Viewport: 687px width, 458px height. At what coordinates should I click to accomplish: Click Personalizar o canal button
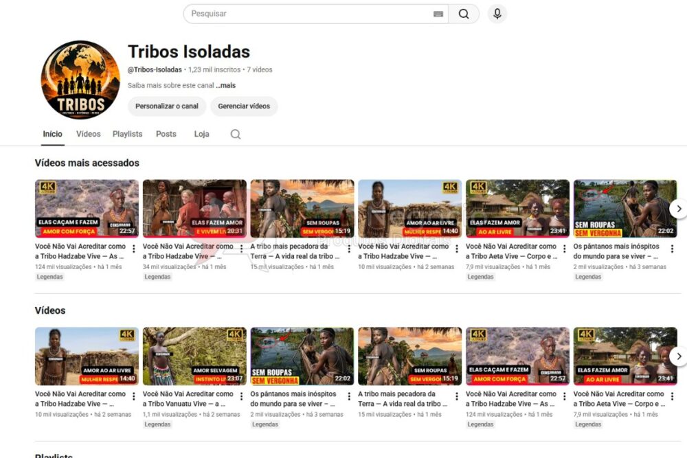click(166, 106)
